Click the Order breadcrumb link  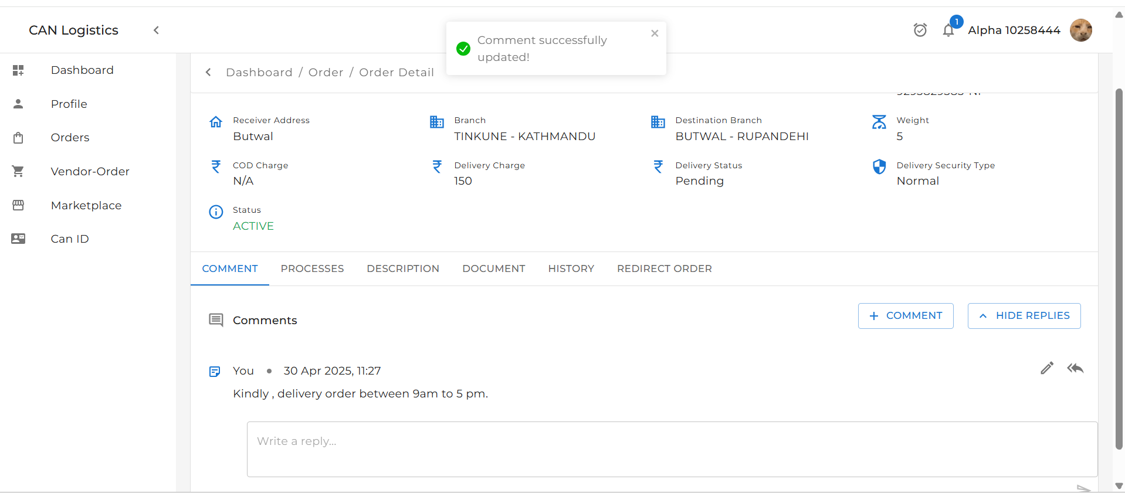(x=326, y=72)
